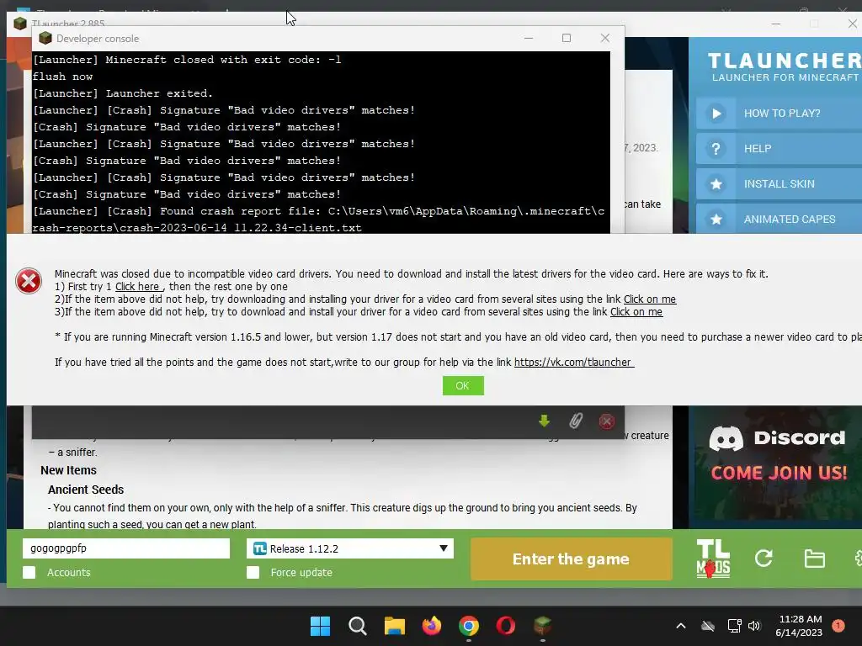Open the first 'Click here' driver fix link
Screen dimensions: 862x646
pyautogui.click(x=138, y=286)
